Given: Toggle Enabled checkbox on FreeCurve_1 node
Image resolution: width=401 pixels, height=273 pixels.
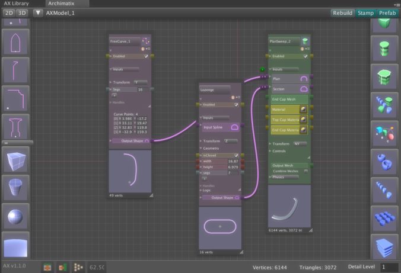Looking at the screenshot, I should pyautogui.click(x=146, y=56).
